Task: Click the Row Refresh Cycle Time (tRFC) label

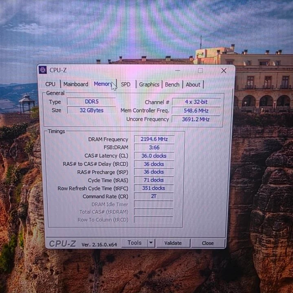Action: point(93,188)
